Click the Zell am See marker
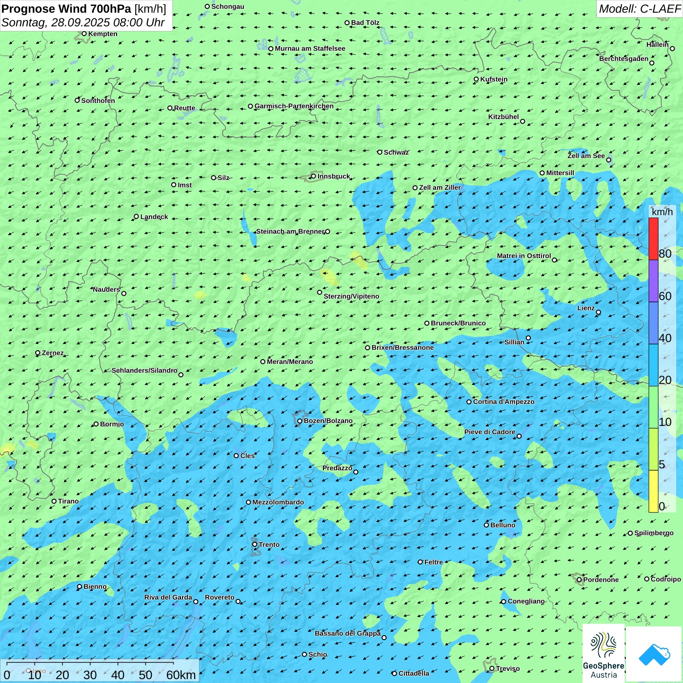 point(608,160)
